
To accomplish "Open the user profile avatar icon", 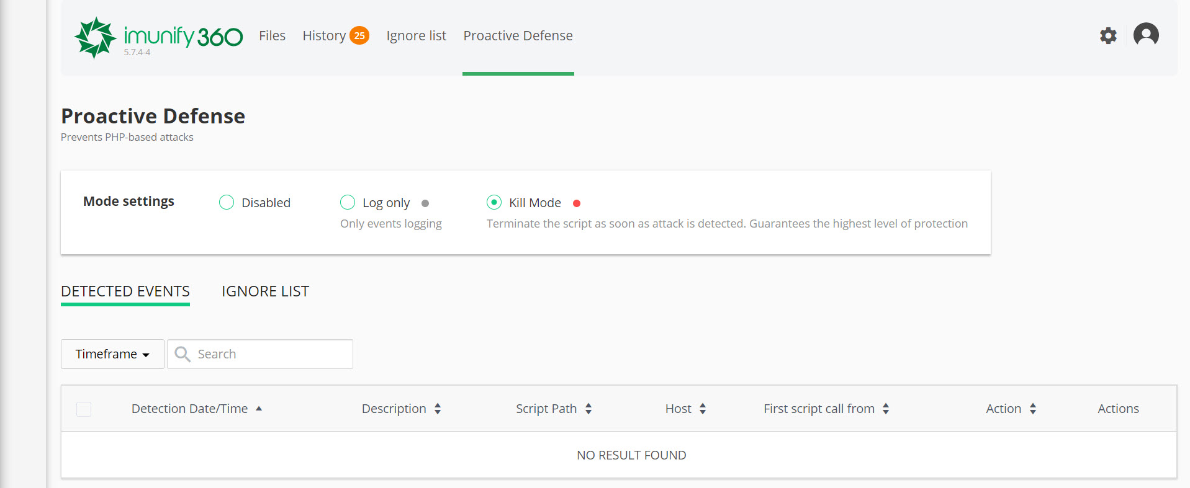I will tap(1145, 35).
